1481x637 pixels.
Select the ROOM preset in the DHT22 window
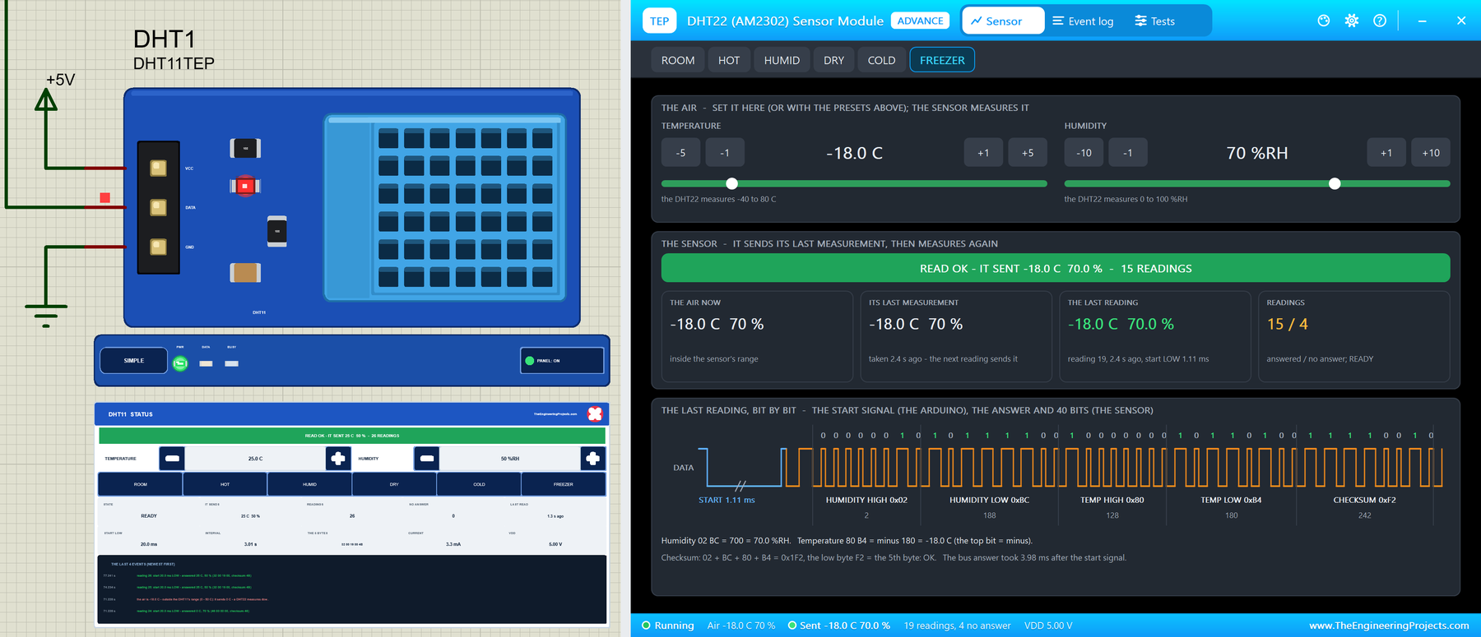tap(678, 60)
